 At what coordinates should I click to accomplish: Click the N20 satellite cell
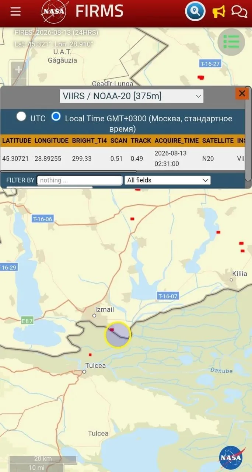[208, 159]
